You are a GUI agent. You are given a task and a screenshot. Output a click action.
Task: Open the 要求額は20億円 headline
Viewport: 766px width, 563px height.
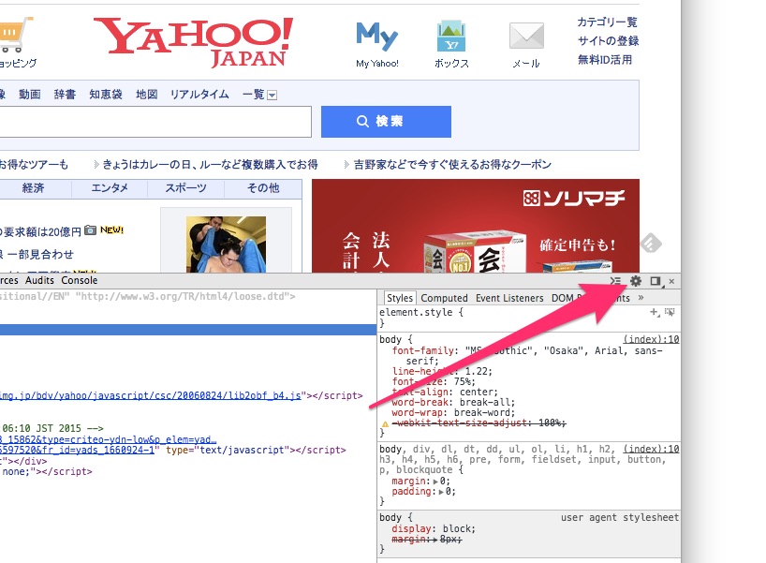[x=40, y=231]
